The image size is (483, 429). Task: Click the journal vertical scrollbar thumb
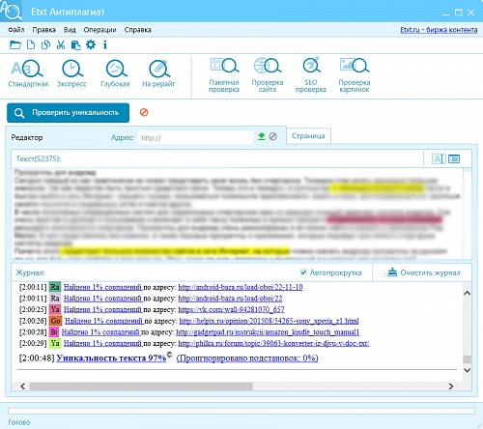pyautogui.click(x=467, y=359)
